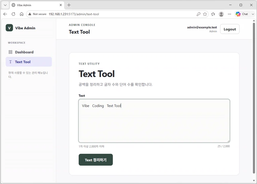Click the 공백을 정리하고 description text

tap(116, 84)
